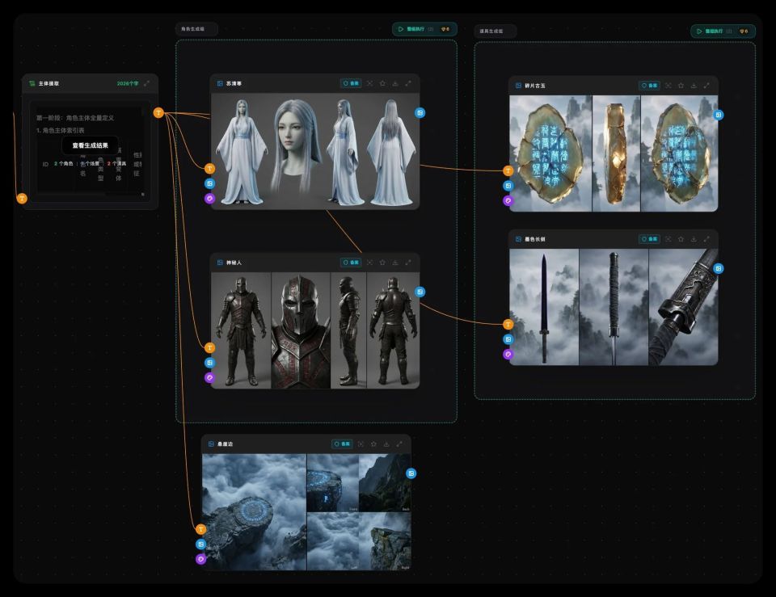
Task: Open the 悬崖边 cliff scene image
Action: coord(306,512)
